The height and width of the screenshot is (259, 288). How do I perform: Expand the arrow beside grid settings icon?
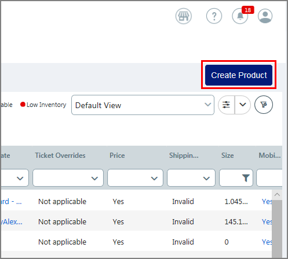(243, 105)
